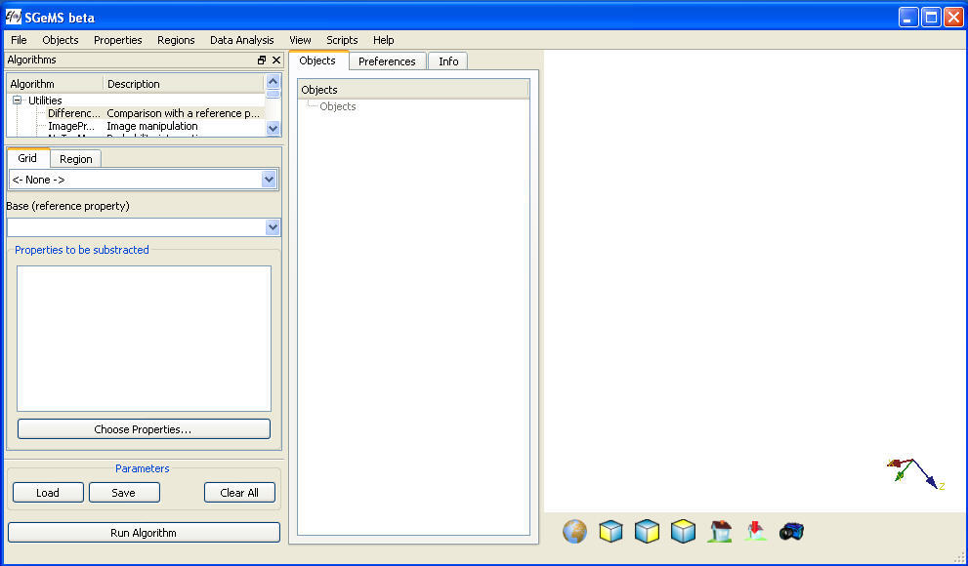Undock the Algorithms panel with float icon

[x=262, y=60]
